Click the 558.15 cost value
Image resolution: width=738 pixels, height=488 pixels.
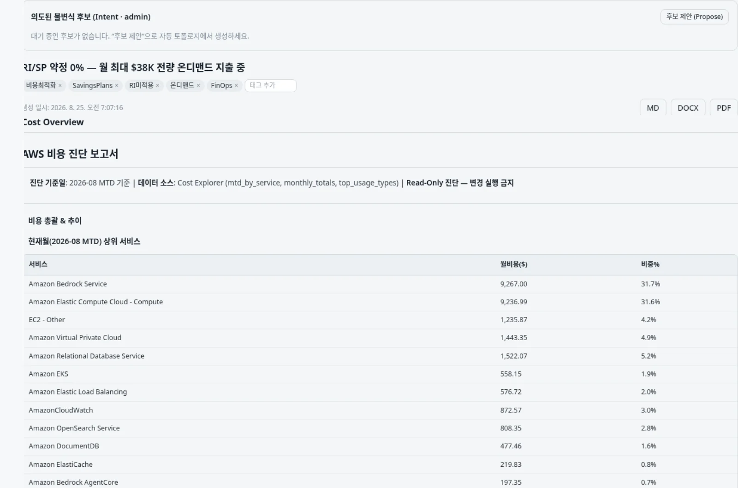tap(511, 374)
